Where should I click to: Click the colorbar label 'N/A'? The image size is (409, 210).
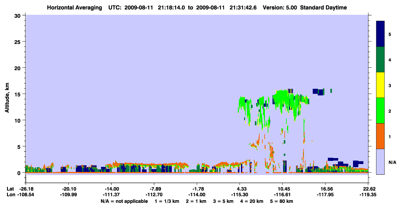click(x=392, y=162)
